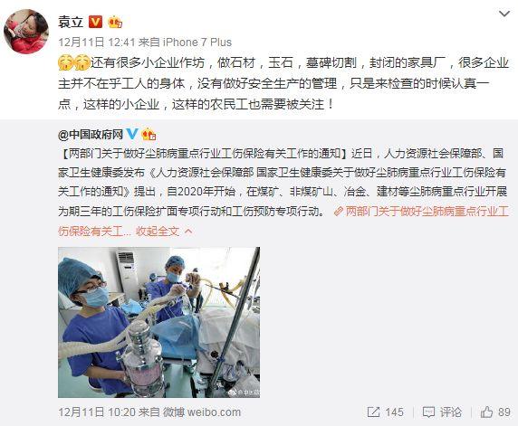The image size is (518, 426).
Task: Click the blue V badge beside 中国政府网
Action: 132,134
